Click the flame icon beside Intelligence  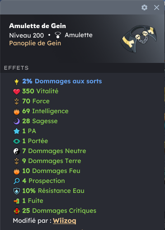[x=17, y=111]
